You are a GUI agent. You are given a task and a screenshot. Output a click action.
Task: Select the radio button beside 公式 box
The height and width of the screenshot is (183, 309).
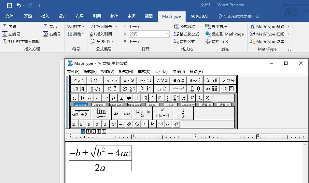[125, 34]
